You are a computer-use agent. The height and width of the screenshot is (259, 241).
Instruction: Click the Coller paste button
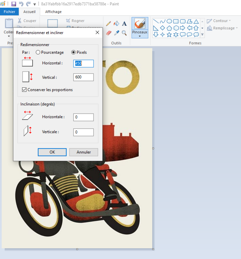point(9,23)
